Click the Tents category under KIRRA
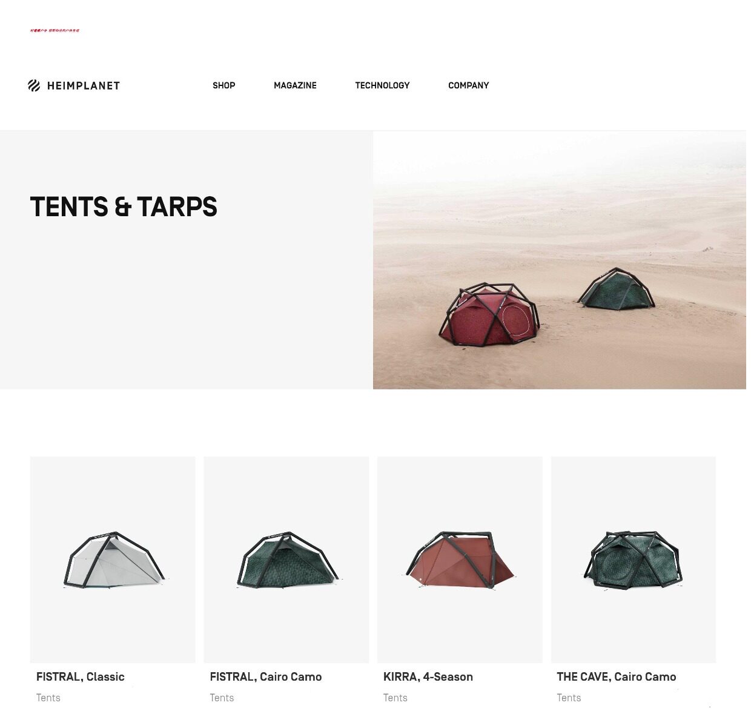Viewport: 751px width, 717px height. 395,698
